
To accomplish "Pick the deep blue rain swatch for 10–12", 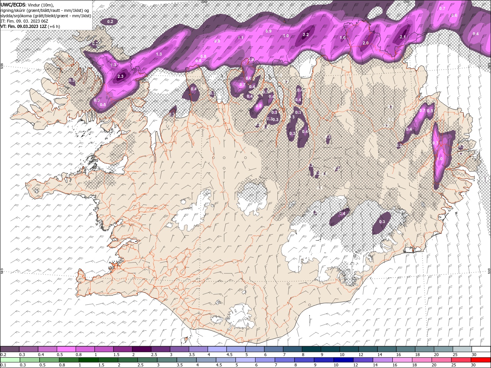I will [343, 360].
